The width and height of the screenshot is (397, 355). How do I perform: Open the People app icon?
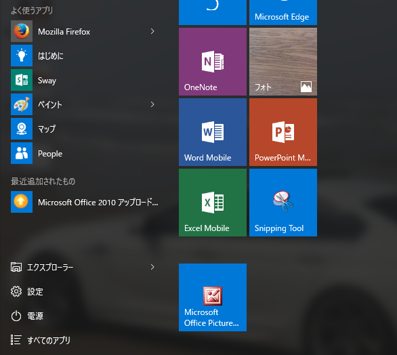coord(22,153)
